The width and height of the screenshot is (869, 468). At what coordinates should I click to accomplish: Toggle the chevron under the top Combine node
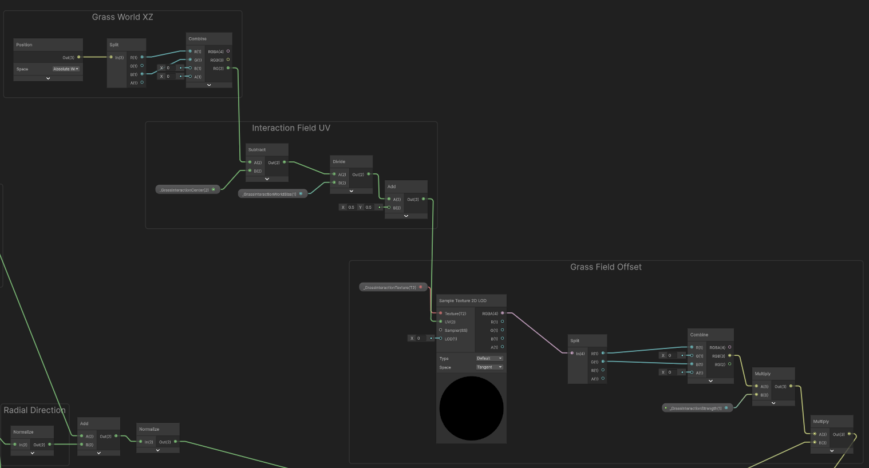[x=209, y=85]
